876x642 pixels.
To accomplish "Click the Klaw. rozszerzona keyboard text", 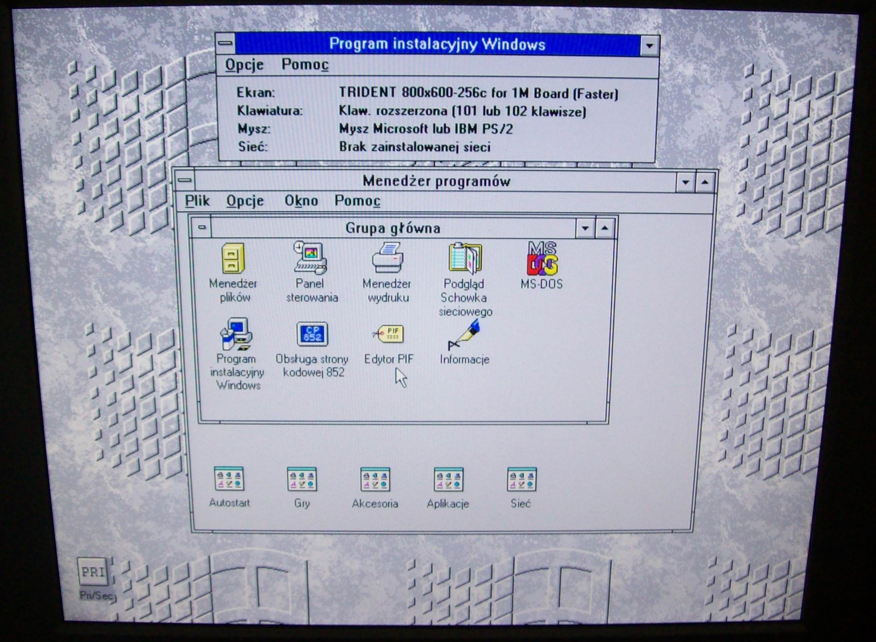I will (x=462, y=111).
